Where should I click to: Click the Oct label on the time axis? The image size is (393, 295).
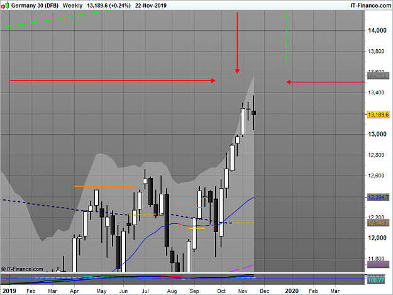[221, 291]
